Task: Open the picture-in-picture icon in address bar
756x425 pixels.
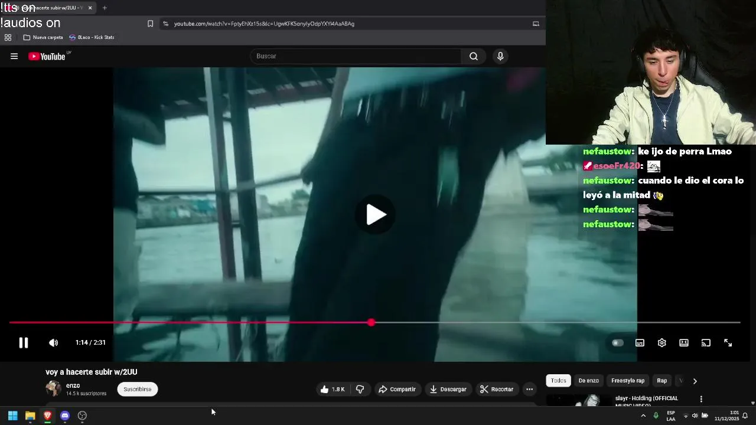Action: click(x=536, y=24)
